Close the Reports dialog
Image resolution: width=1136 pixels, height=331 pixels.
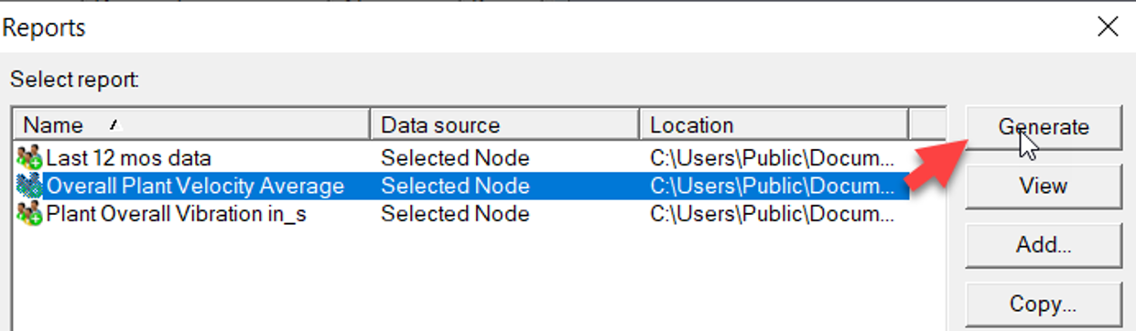1108,27
